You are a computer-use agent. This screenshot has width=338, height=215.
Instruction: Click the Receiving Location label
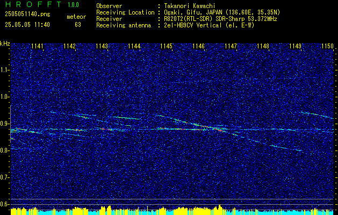point(125,12)
